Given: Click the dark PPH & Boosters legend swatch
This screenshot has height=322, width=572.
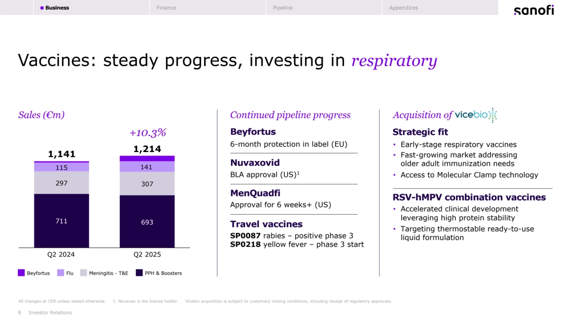Looking at the screenshot, I should coord(139,273).
